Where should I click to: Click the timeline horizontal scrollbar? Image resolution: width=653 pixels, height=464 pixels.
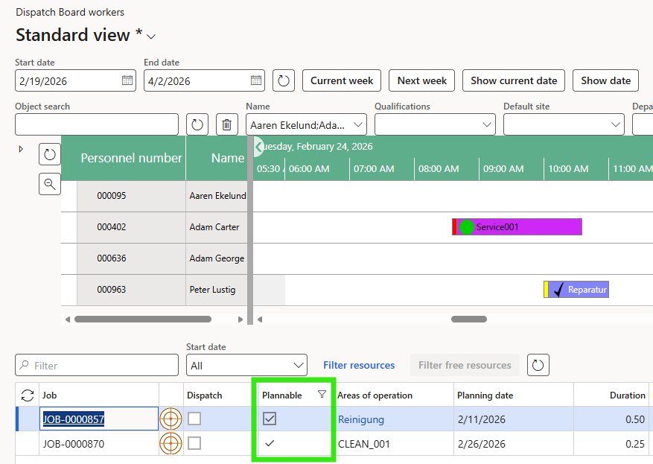469,319
